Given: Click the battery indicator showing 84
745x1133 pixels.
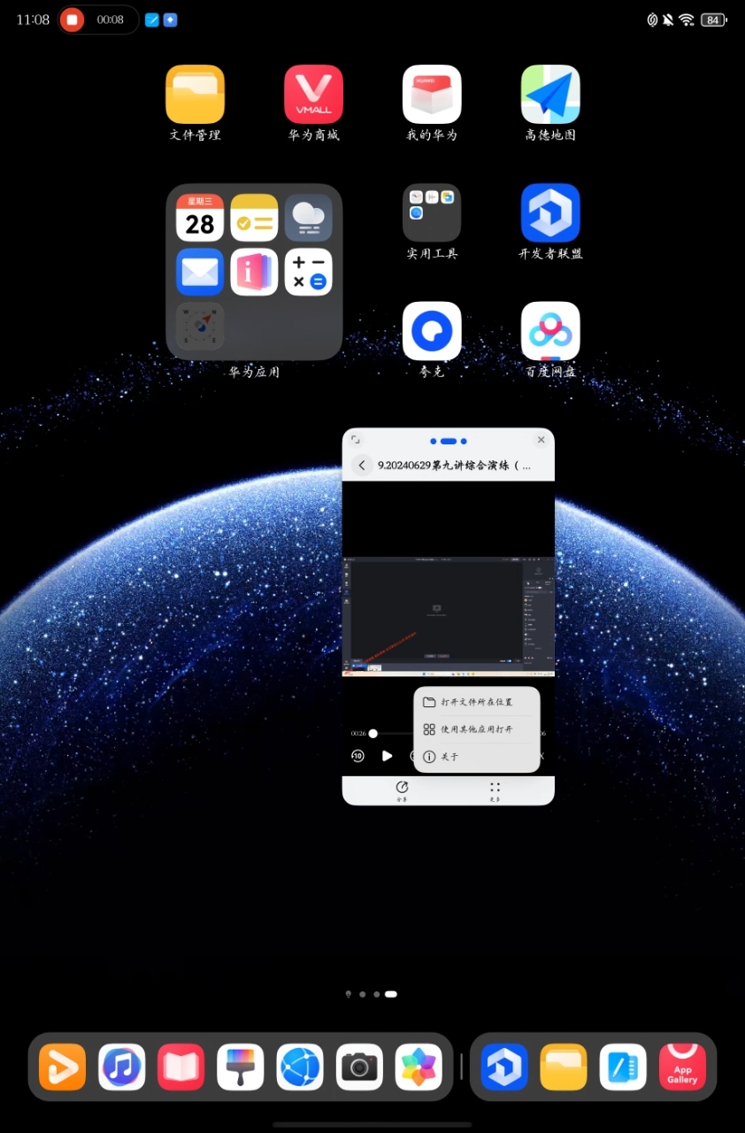Looking at the screenshot, I should coord(714,19).
